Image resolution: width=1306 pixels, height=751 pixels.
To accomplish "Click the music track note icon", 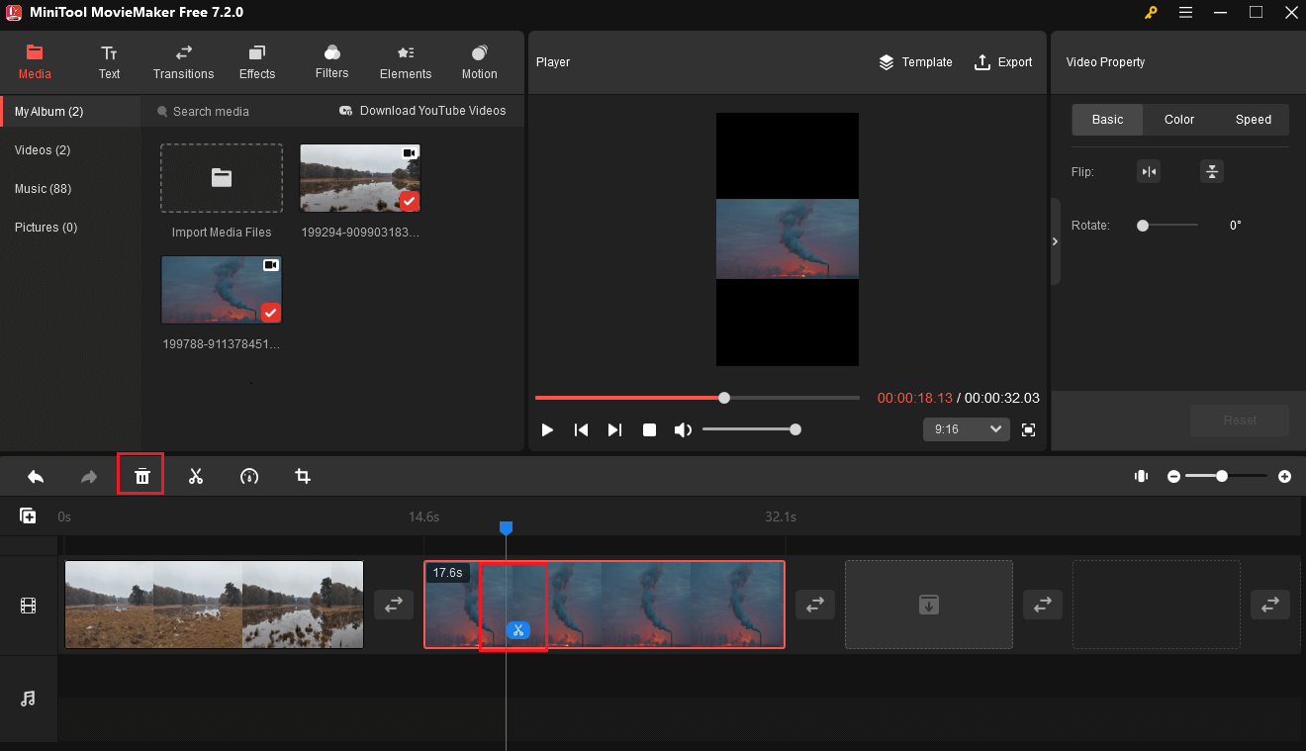I will 28,699.
